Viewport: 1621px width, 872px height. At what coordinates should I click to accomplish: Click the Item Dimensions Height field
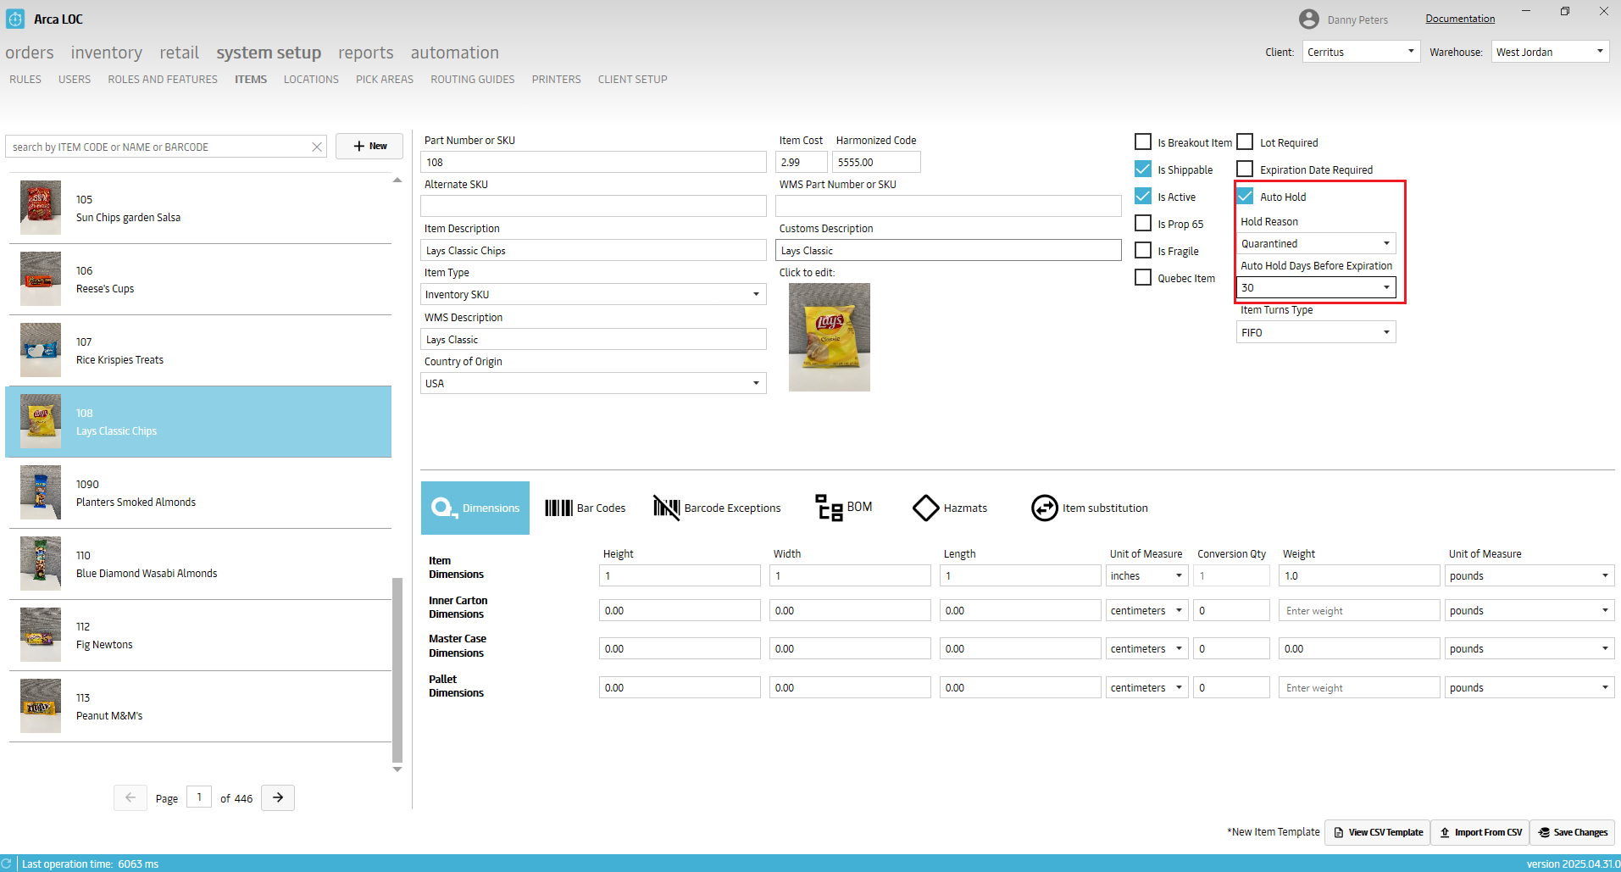pyautogui.click(x=680, y=575)
